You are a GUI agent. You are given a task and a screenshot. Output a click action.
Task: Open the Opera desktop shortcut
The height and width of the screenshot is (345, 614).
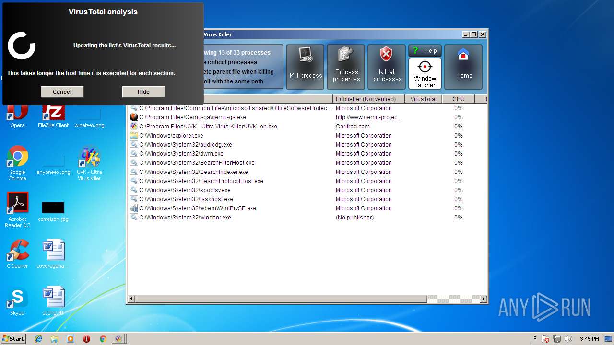[17, 116]
